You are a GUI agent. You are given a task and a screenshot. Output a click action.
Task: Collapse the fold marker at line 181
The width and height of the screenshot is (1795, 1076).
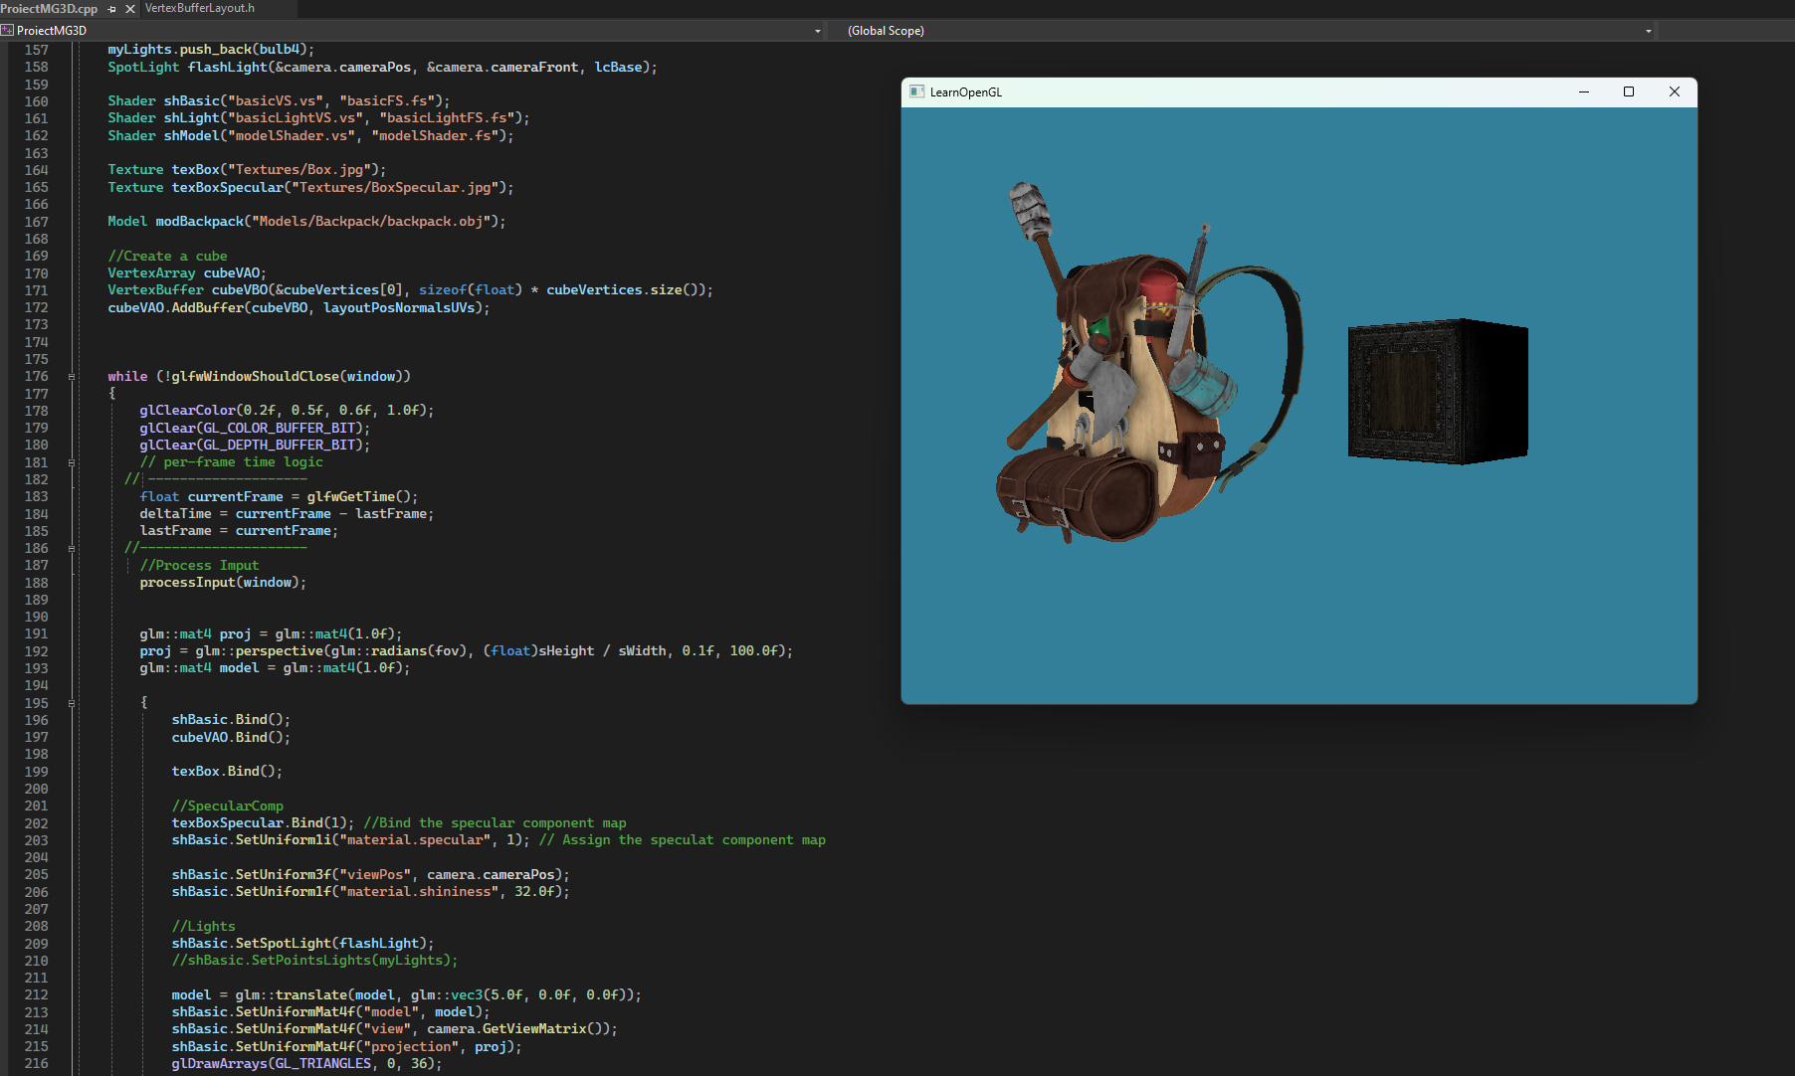tap(70, 462)
